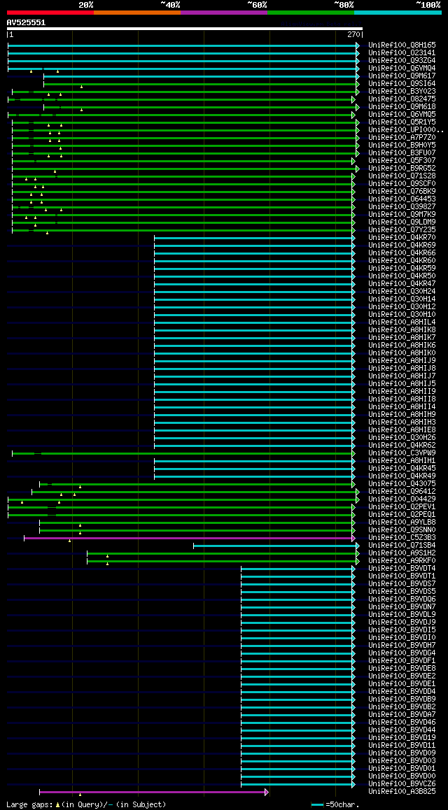Select the UniRef100_B9VDT4 label

pyautogui.click(x=402, y=569)
